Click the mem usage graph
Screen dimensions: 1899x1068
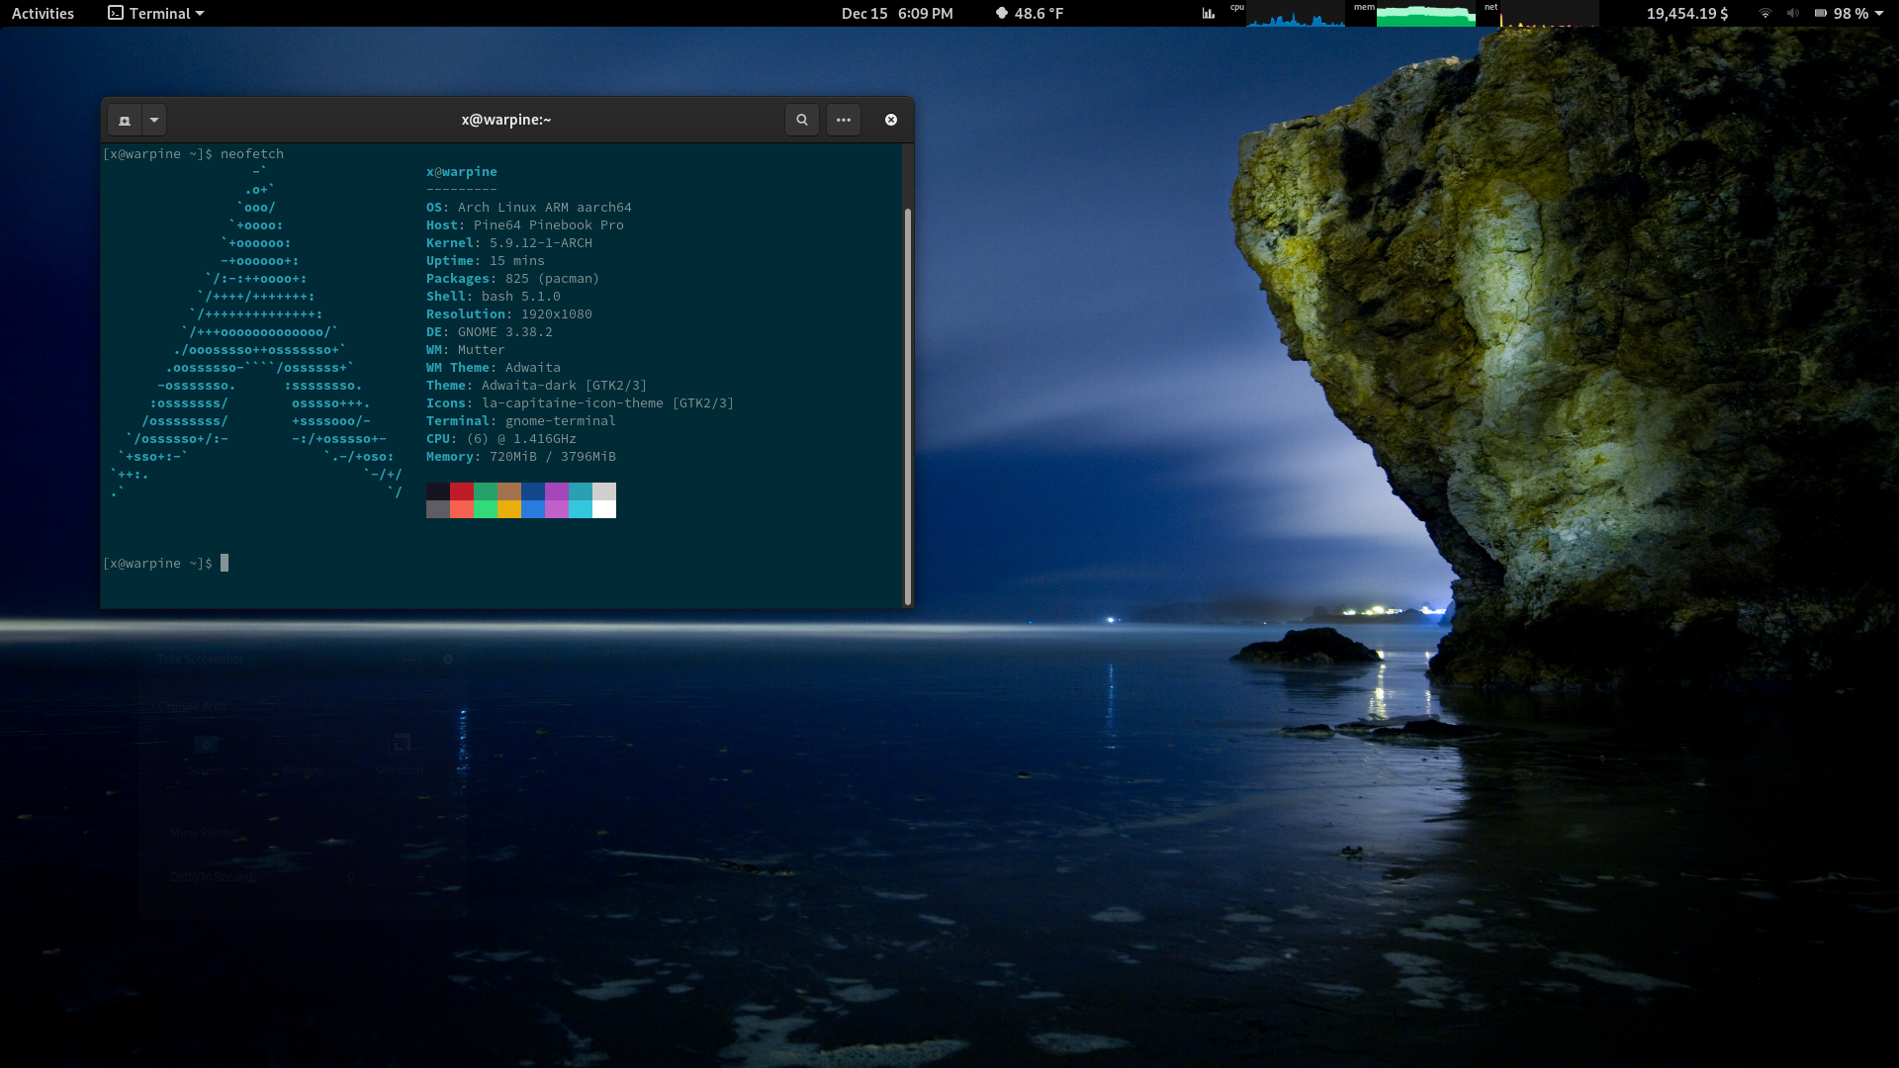click(x=1425, y=14)
